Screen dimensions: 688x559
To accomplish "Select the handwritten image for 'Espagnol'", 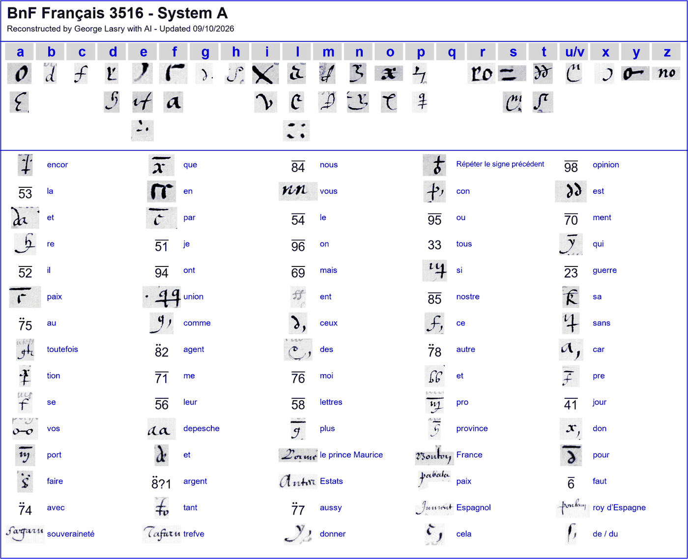I will tap(434, 508).
